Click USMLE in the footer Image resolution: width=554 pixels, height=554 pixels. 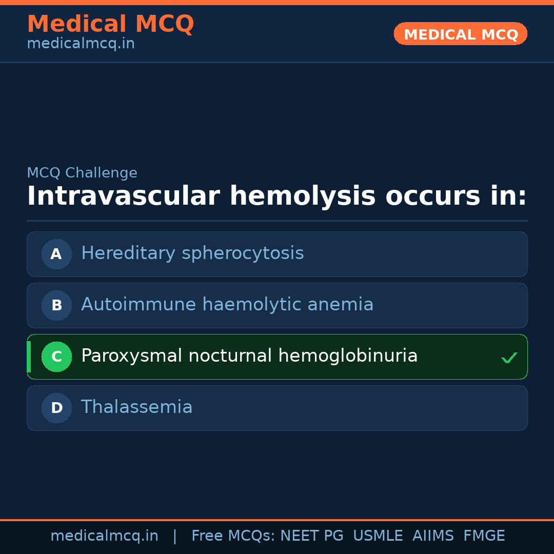(378, 536)
